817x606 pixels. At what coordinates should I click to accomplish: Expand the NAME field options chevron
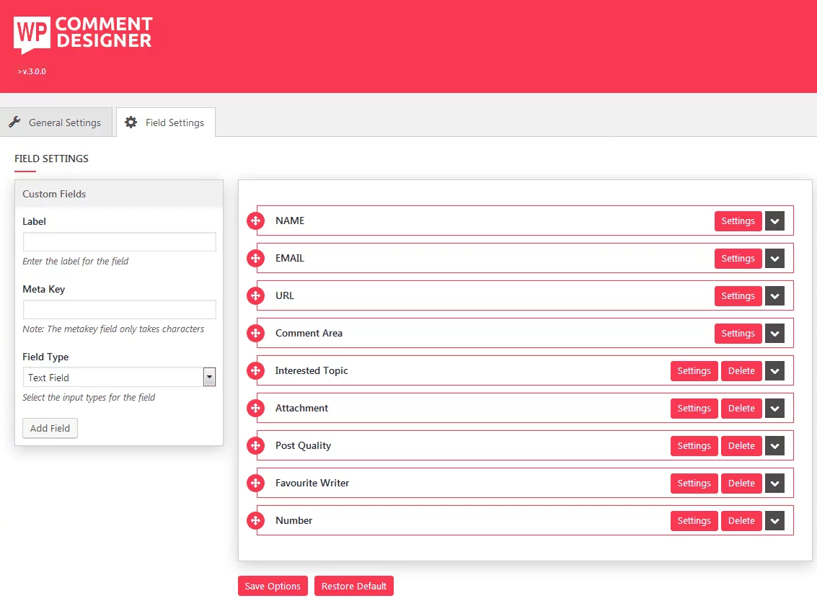(x=774, y=220)
